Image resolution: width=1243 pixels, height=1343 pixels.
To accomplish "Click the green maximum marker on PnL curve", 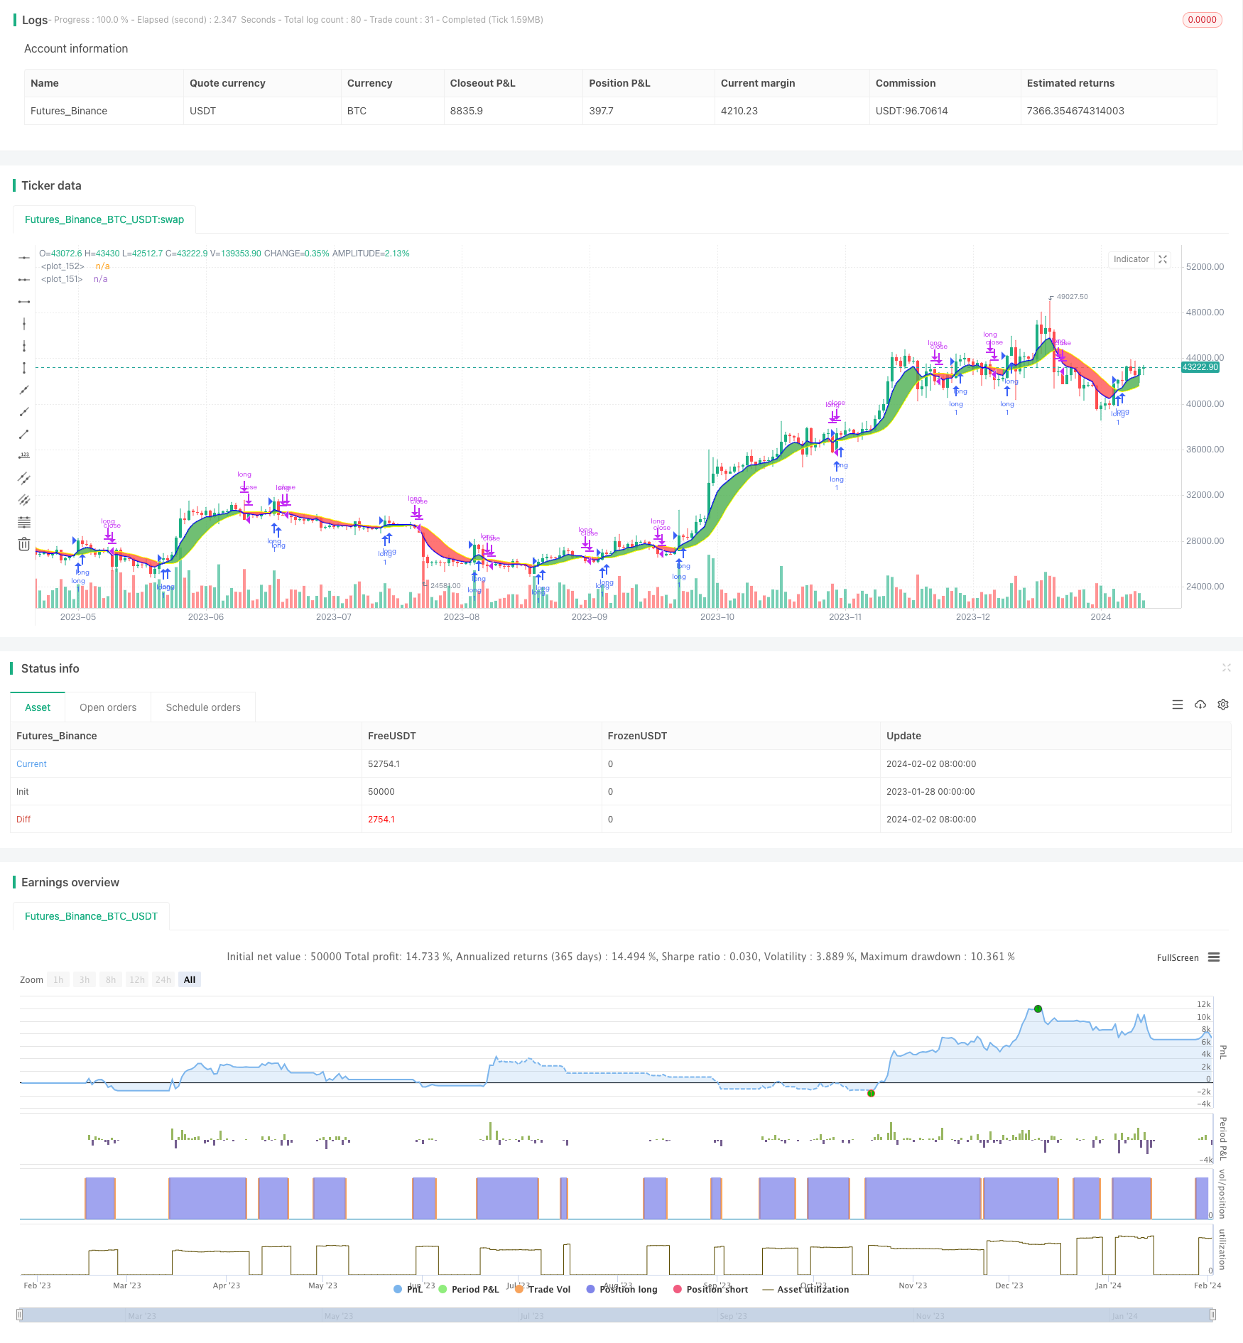I will click(x=1038, y=1008).
